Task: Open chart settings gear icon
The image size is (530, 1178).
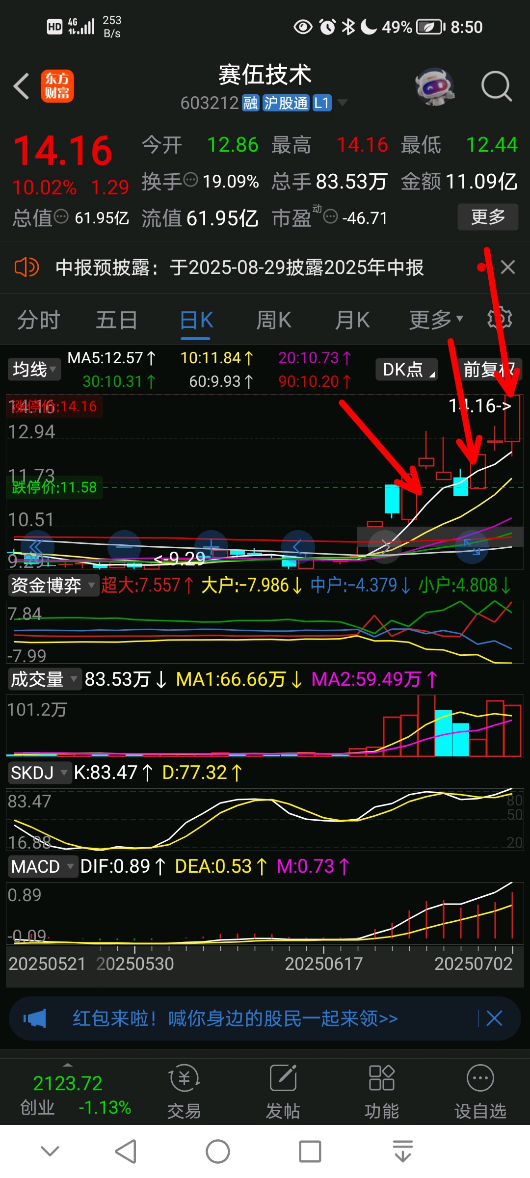Action: pyautogui.click(x=500, y=319)
